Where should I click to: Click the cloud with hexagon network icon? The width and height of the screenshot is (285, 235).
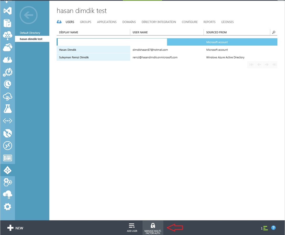click(x=7, y=35)
